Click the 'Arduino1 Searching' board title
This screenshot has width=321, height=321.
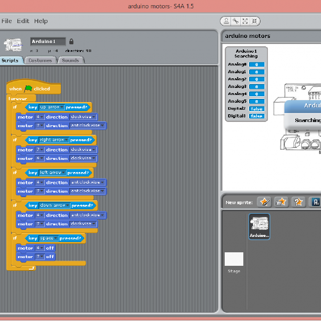tap(246, 53)
